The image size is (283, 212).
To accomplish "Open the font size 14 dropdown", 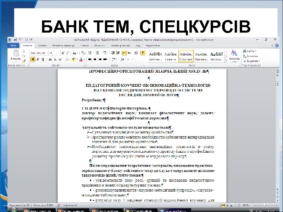I will (x=59, y=53).
